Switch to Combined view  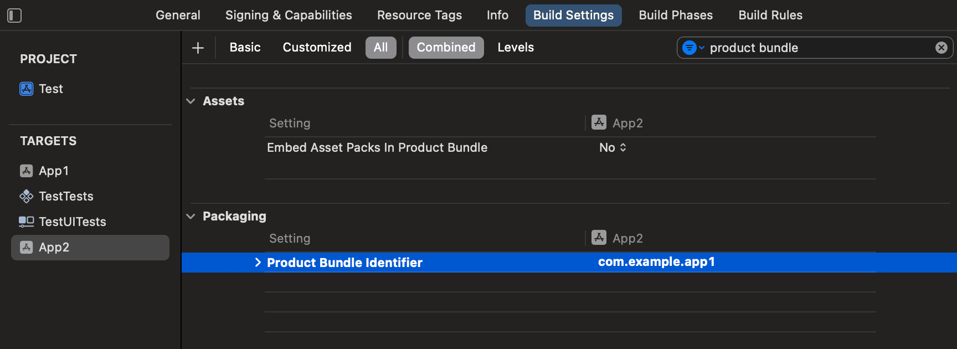446,48
